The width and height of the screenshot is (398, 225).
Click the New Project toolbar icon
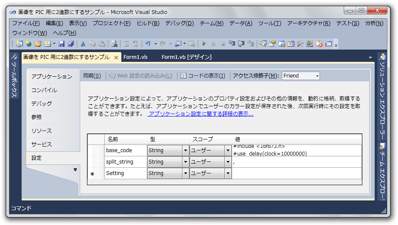[19, 44]
